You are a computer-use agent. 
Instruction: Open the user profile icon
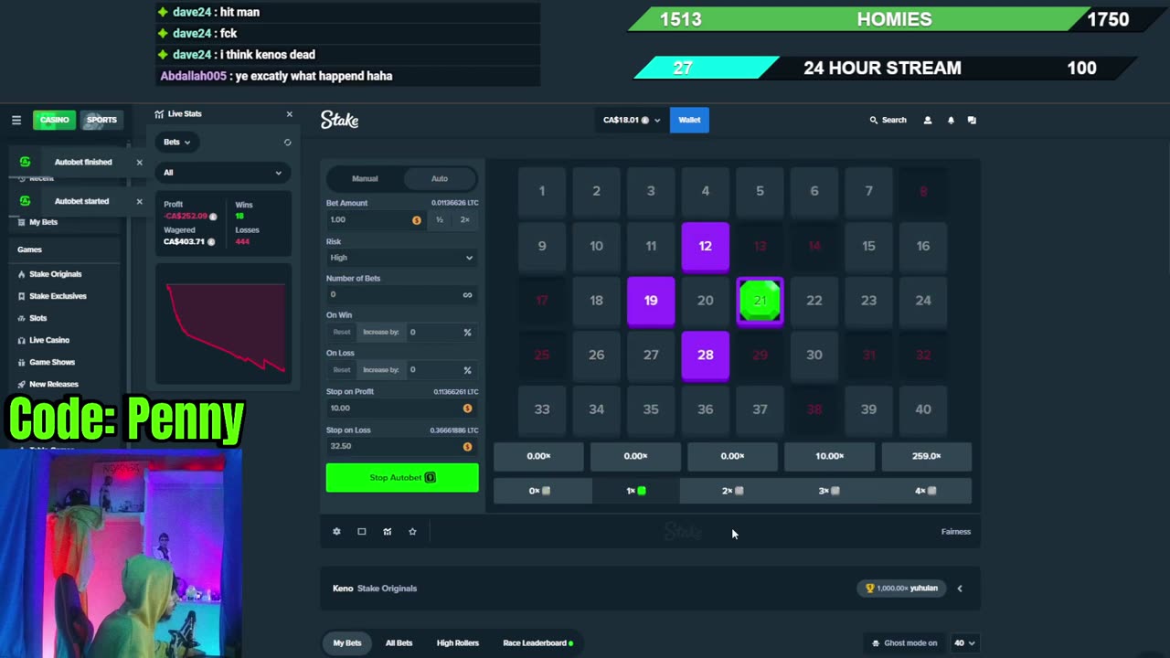(x=927, y=120)
